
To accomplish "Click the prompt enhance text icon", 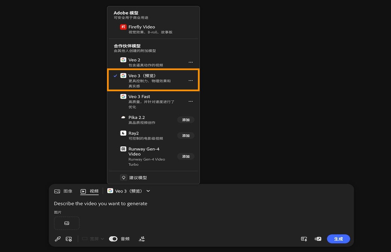I will coord(304,239).
